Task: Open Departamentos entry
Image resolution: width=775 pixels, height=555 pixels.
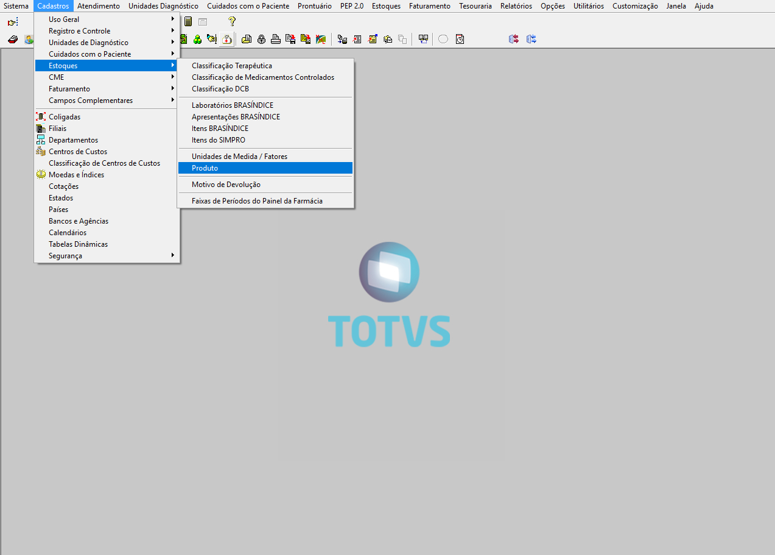Action: 107,140
